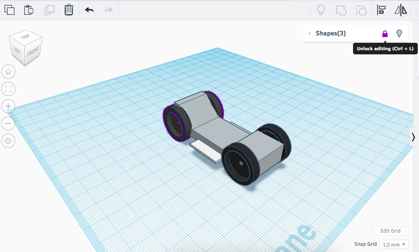
Task: Go to Home view
Action: pos(8,72)
